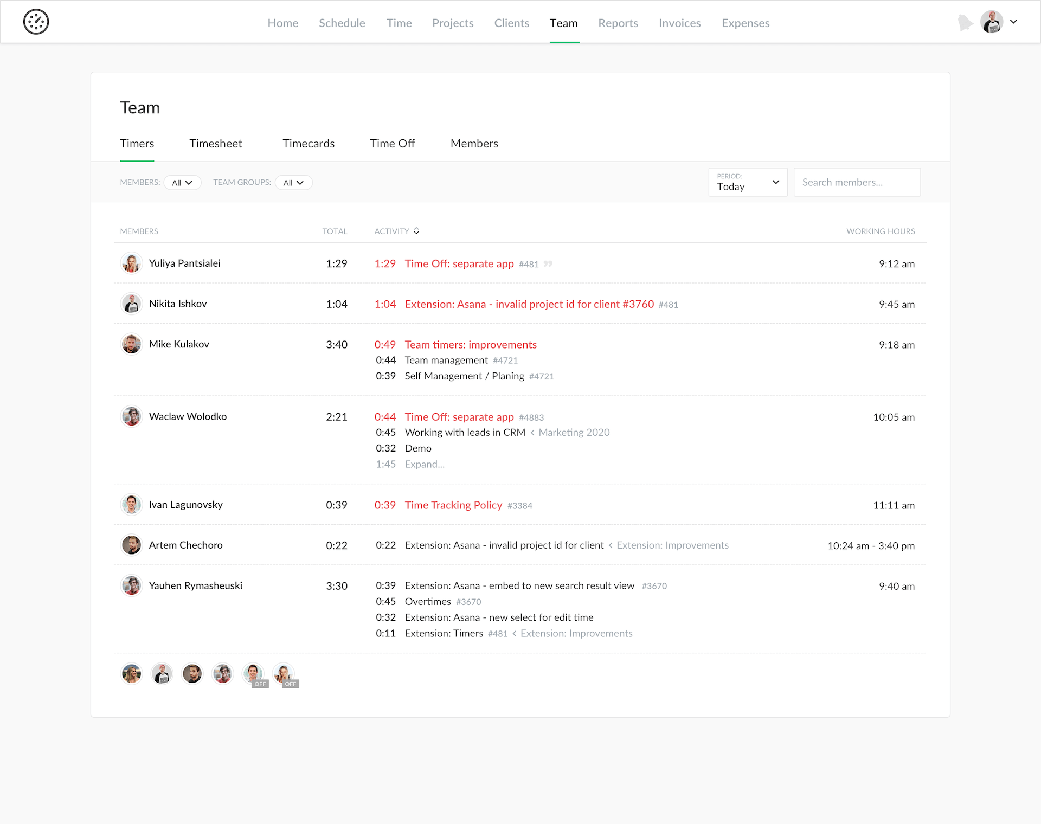
Task: Click Ivan Lagunovsky's avatar
Action: pos(131,505)
